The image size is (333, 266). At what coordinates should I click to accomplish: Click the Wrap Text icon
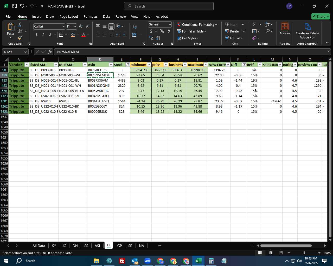(135, 26)
